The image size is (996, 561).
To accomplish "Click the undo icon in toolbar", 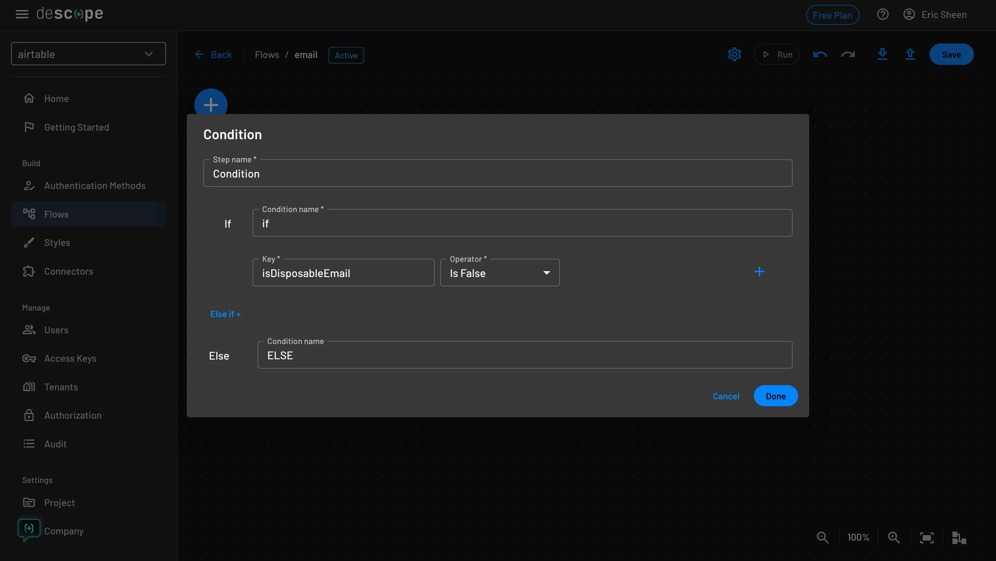I will [x=820, y=54].
